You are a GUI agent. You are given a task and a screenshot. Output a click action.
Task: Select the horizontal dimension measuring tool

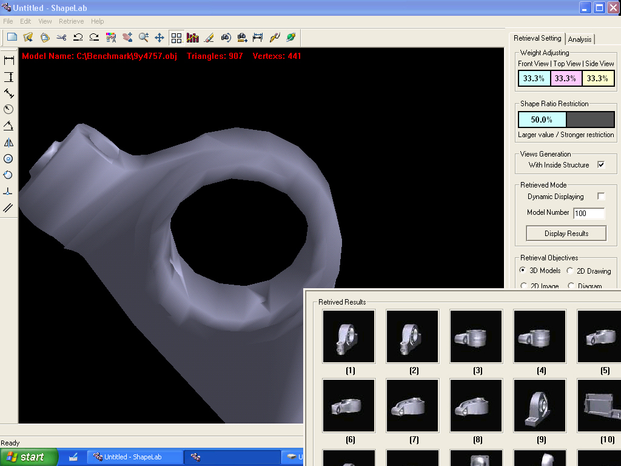pos(9,60)
